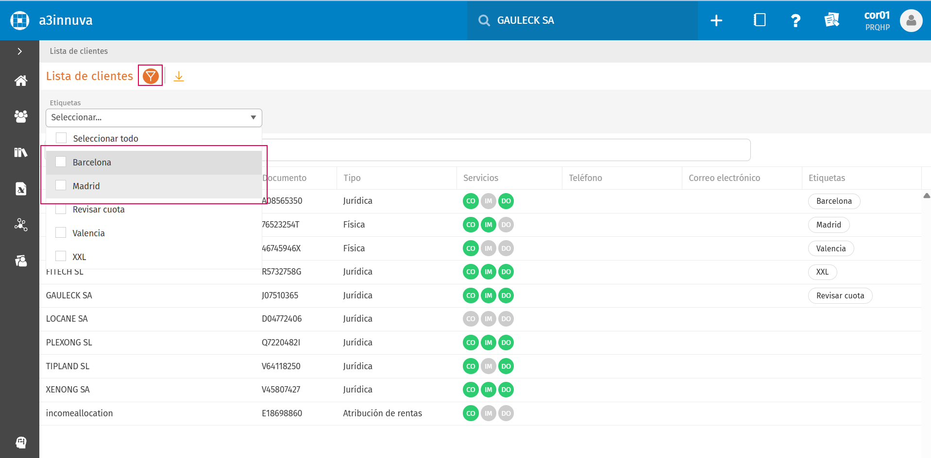Open the user avatar menu

911,20
